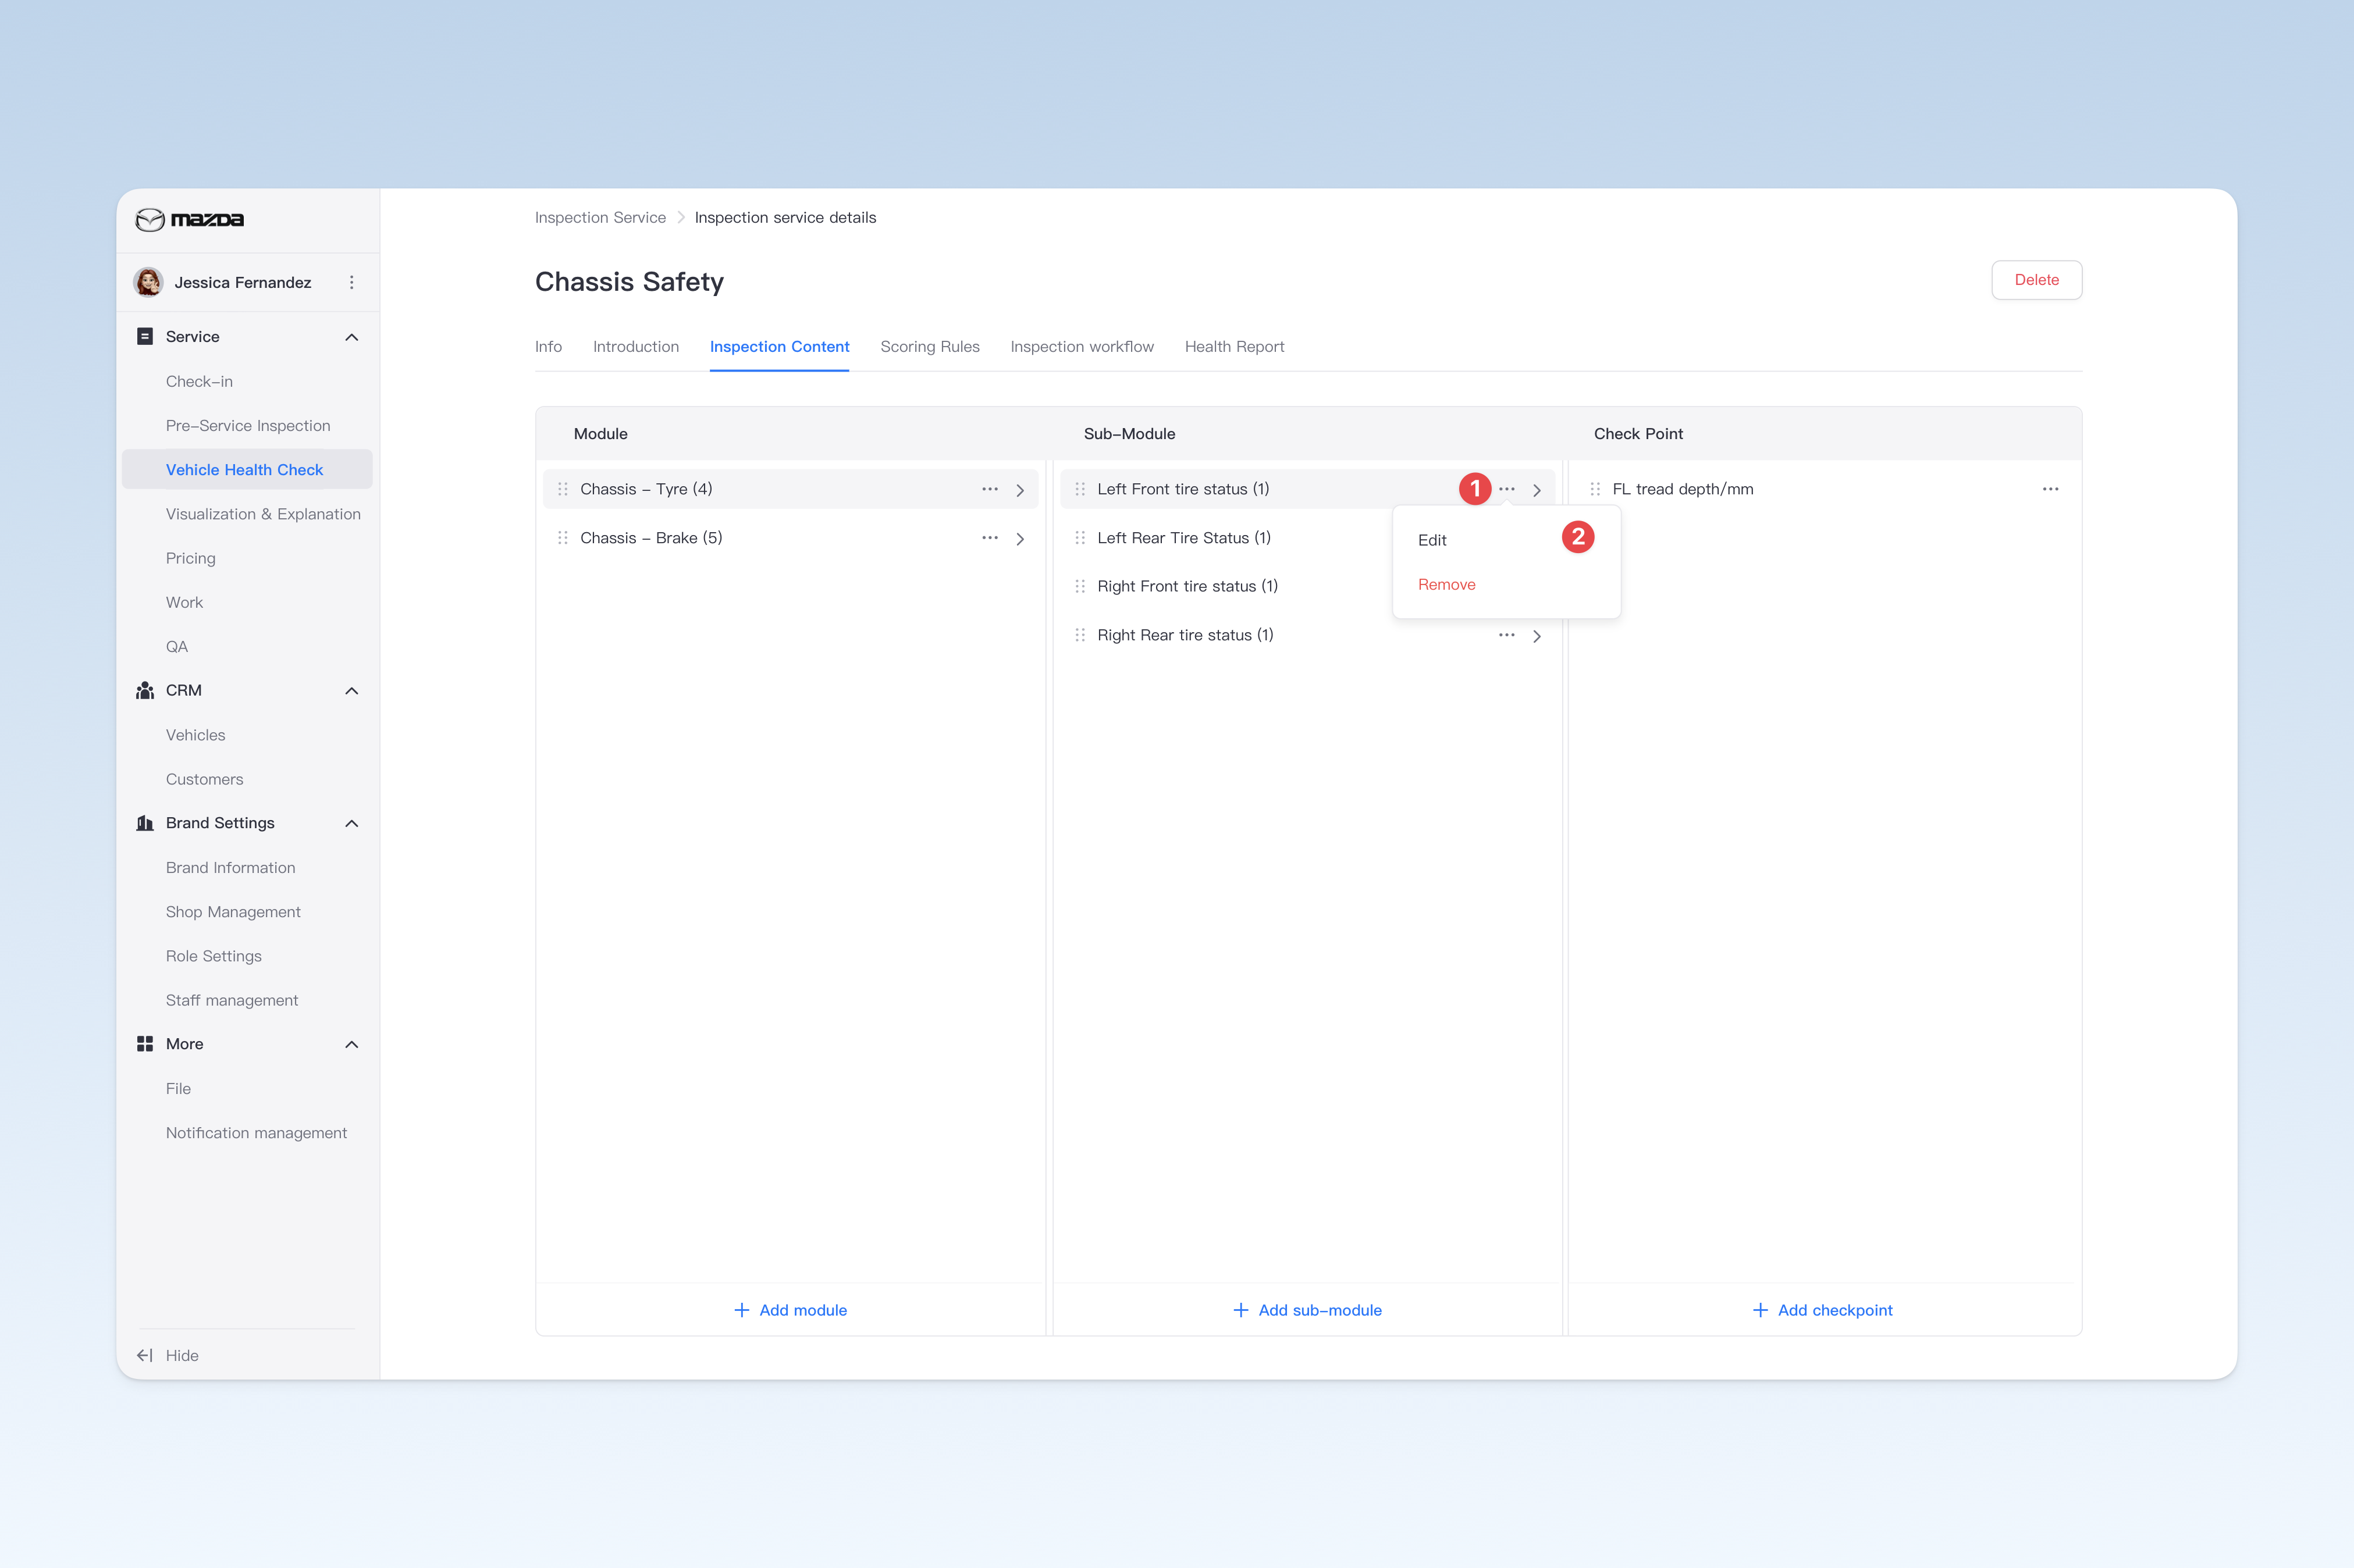Grab drag handle of Right Rear tire status
Image resolution: width=2354 pixels, height=1568 pixels.
pos(1079,635)
